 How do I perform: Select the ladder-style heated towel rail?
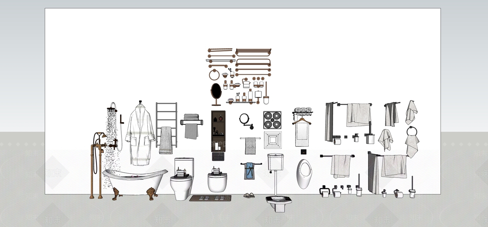[166, 128]
